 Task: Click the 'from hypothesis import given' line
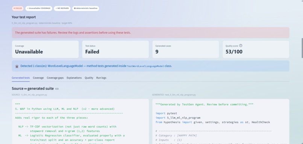coord(212,122)
